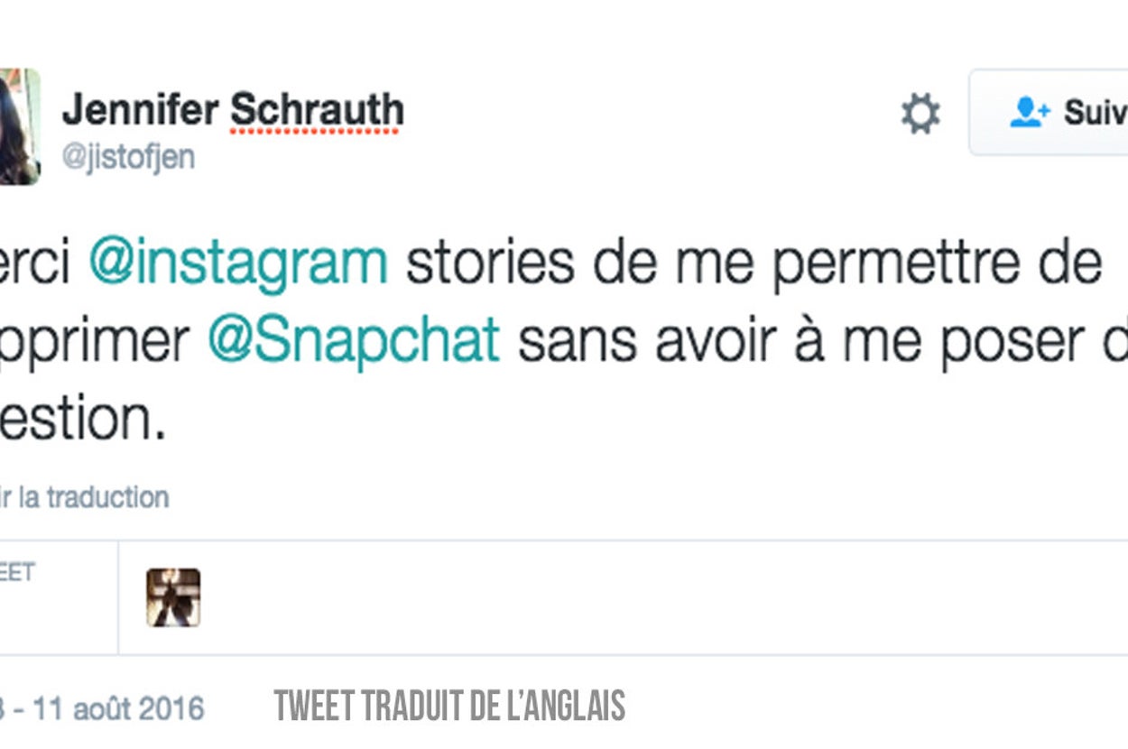
Task: Click the "TWEET TRADUIT DE L'ANGLAIS" caption
Action: point(449,707)
